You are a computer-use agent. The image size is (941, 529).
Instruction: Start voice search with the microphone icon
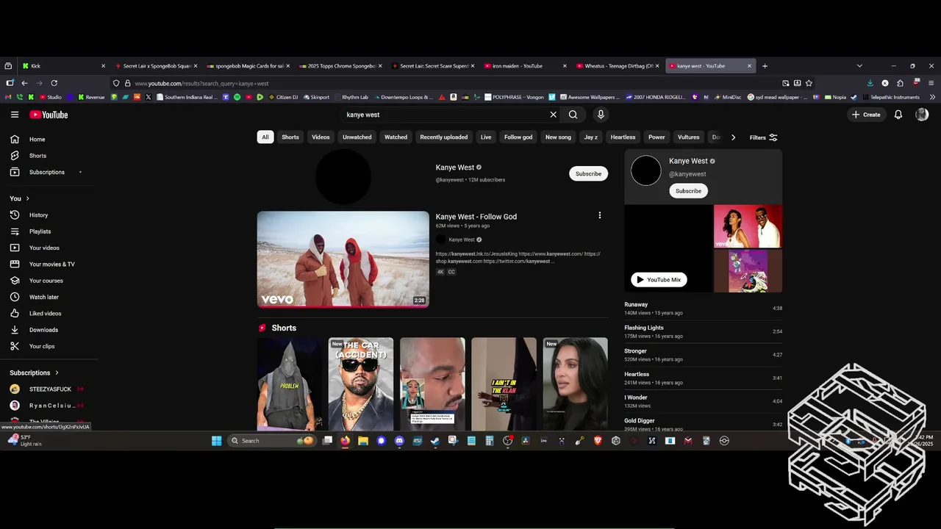click(x=601, y=115)
